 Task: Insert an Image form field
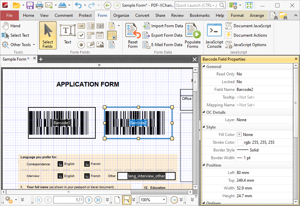click(x=100, y=44)
